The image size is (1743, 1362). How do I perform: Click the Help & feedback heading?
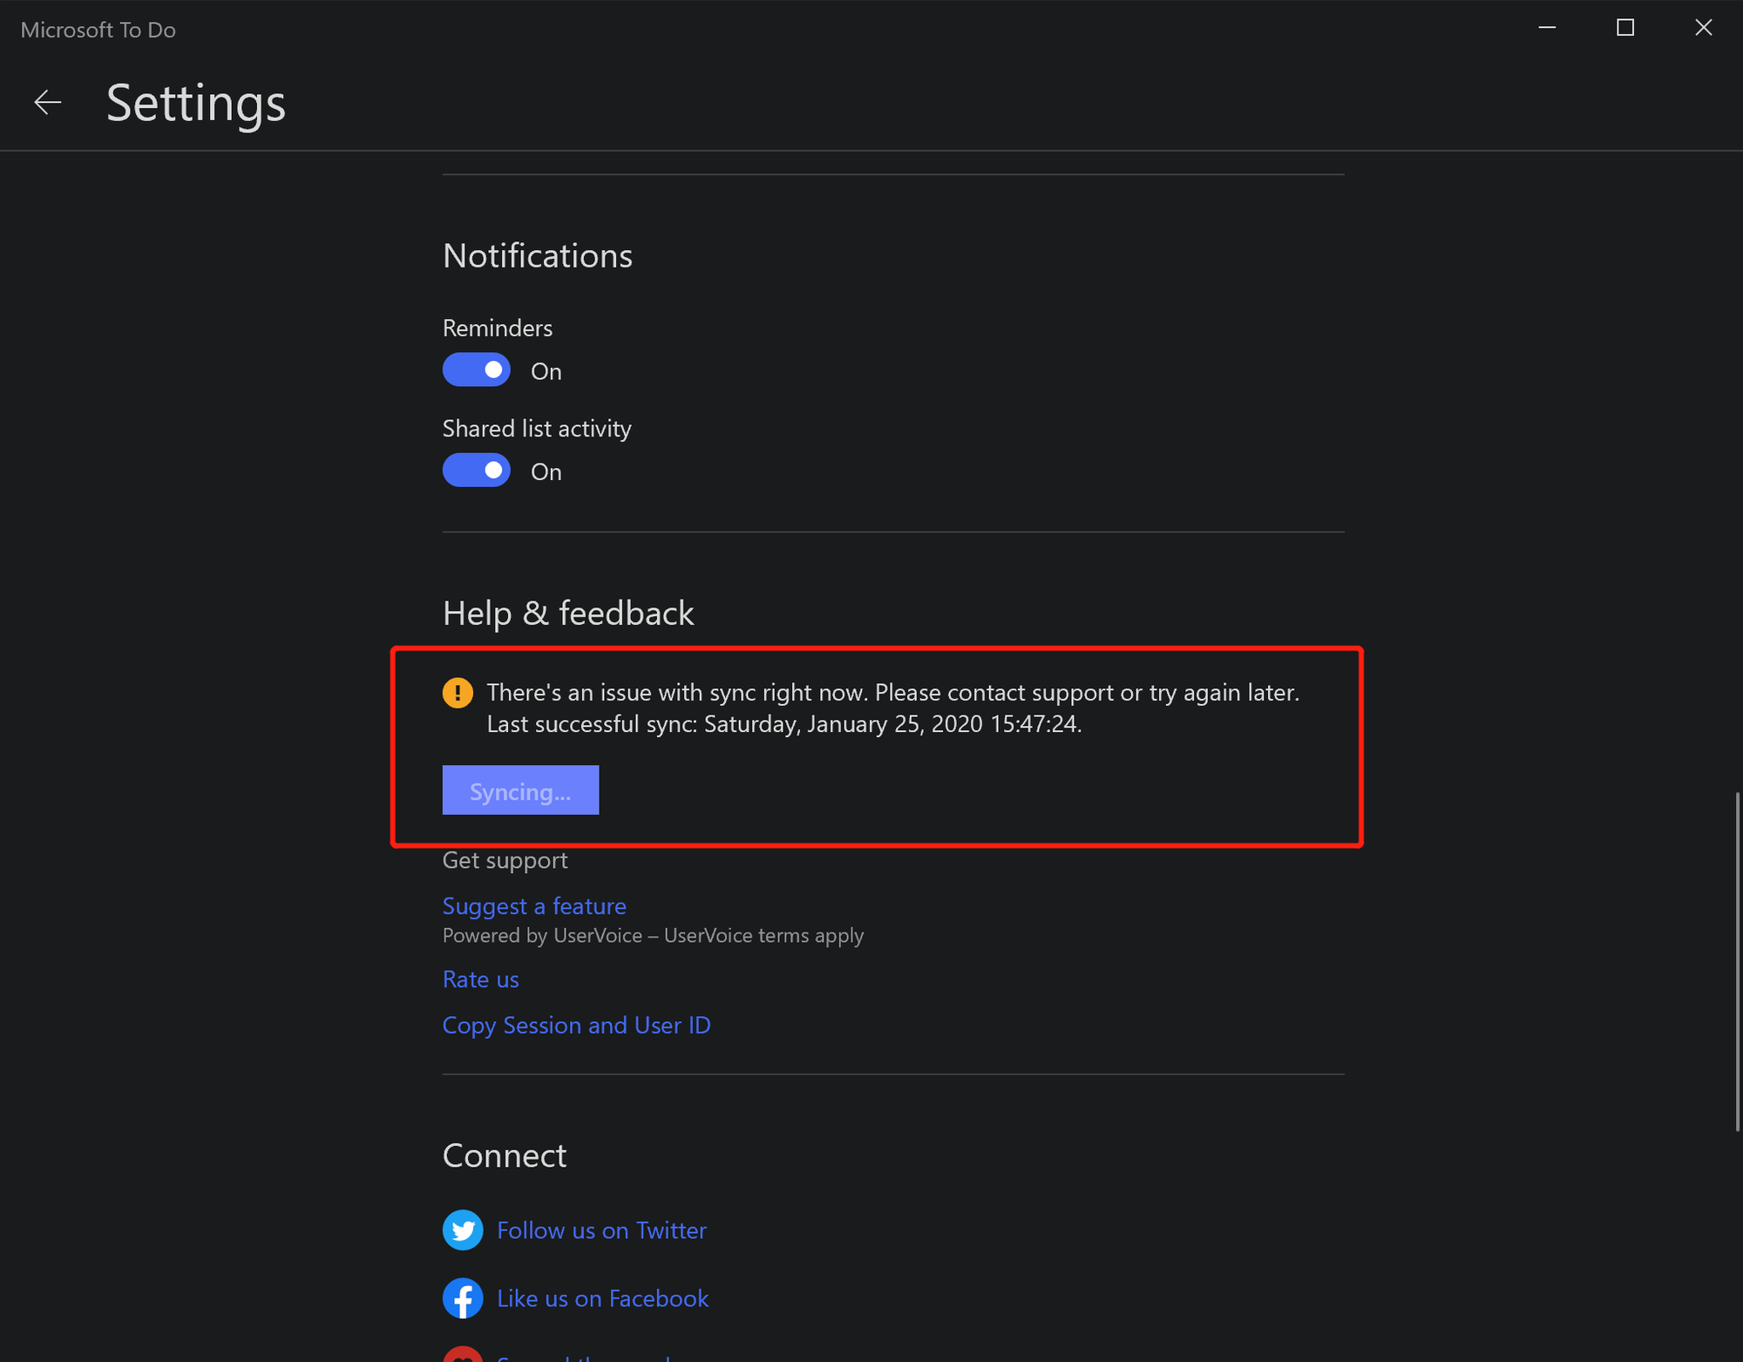click(x=568, y=613)
